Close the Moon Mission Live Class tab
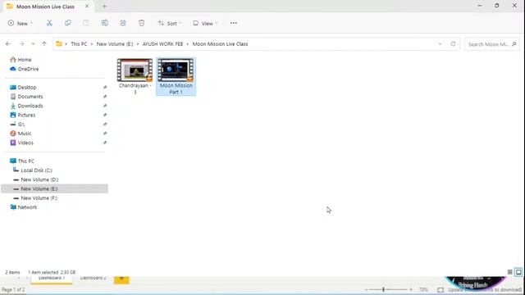The width and height of the screenshot is (525, 295). pyautogui.click(x=87, y=6)
